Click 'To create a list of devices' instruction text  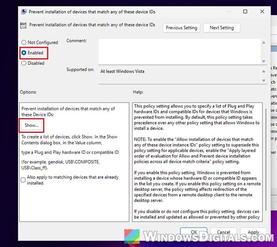point(69,140)
